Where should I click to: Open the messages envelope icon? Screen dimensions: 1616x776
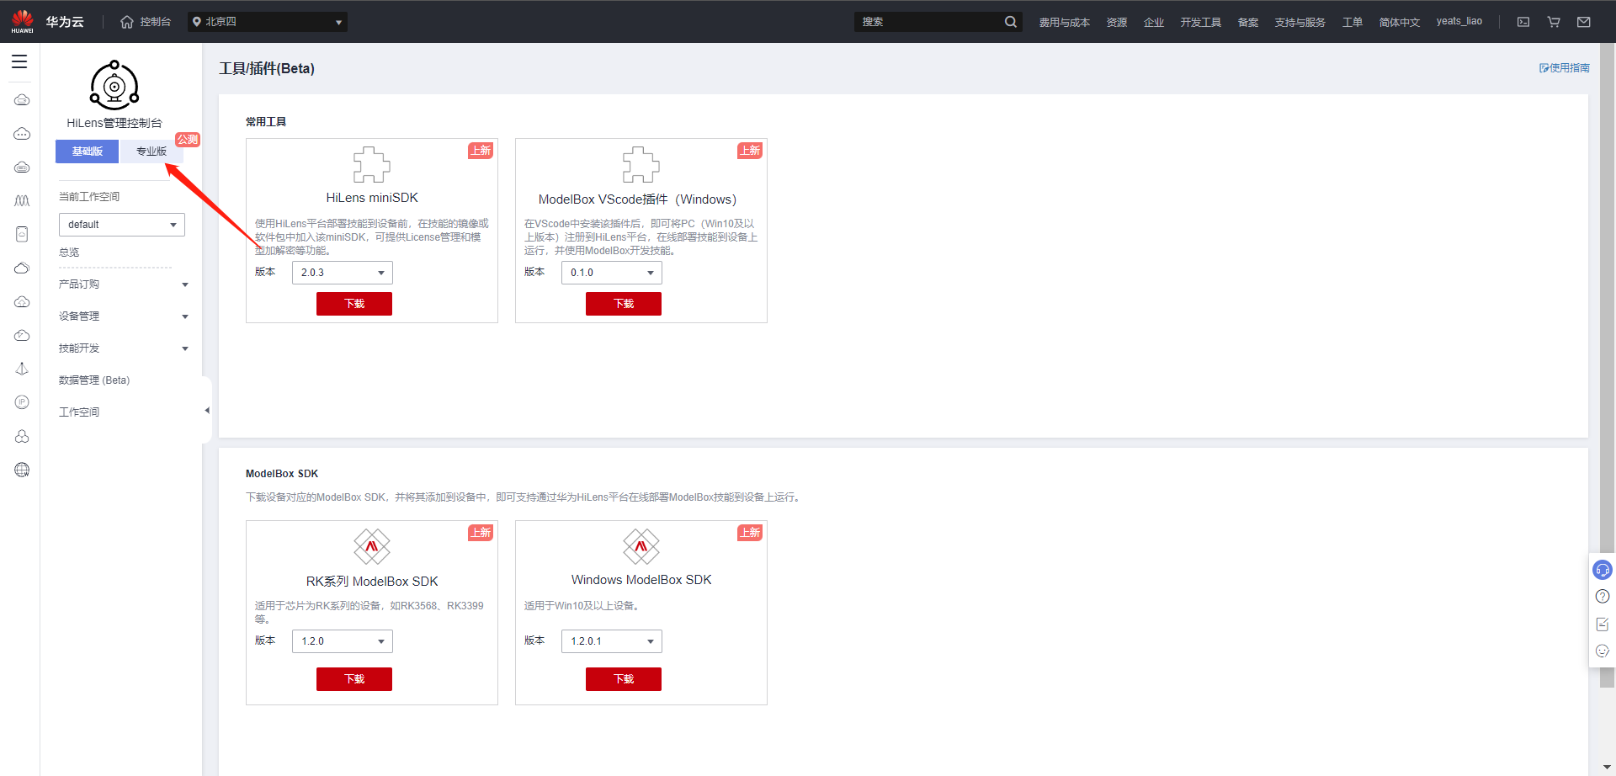(x=1584, y=22)
